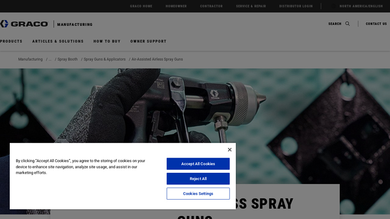The height and width of the screenshot is (219, 390).
Task: Open the Contractor site link
Action: point(211,6)
